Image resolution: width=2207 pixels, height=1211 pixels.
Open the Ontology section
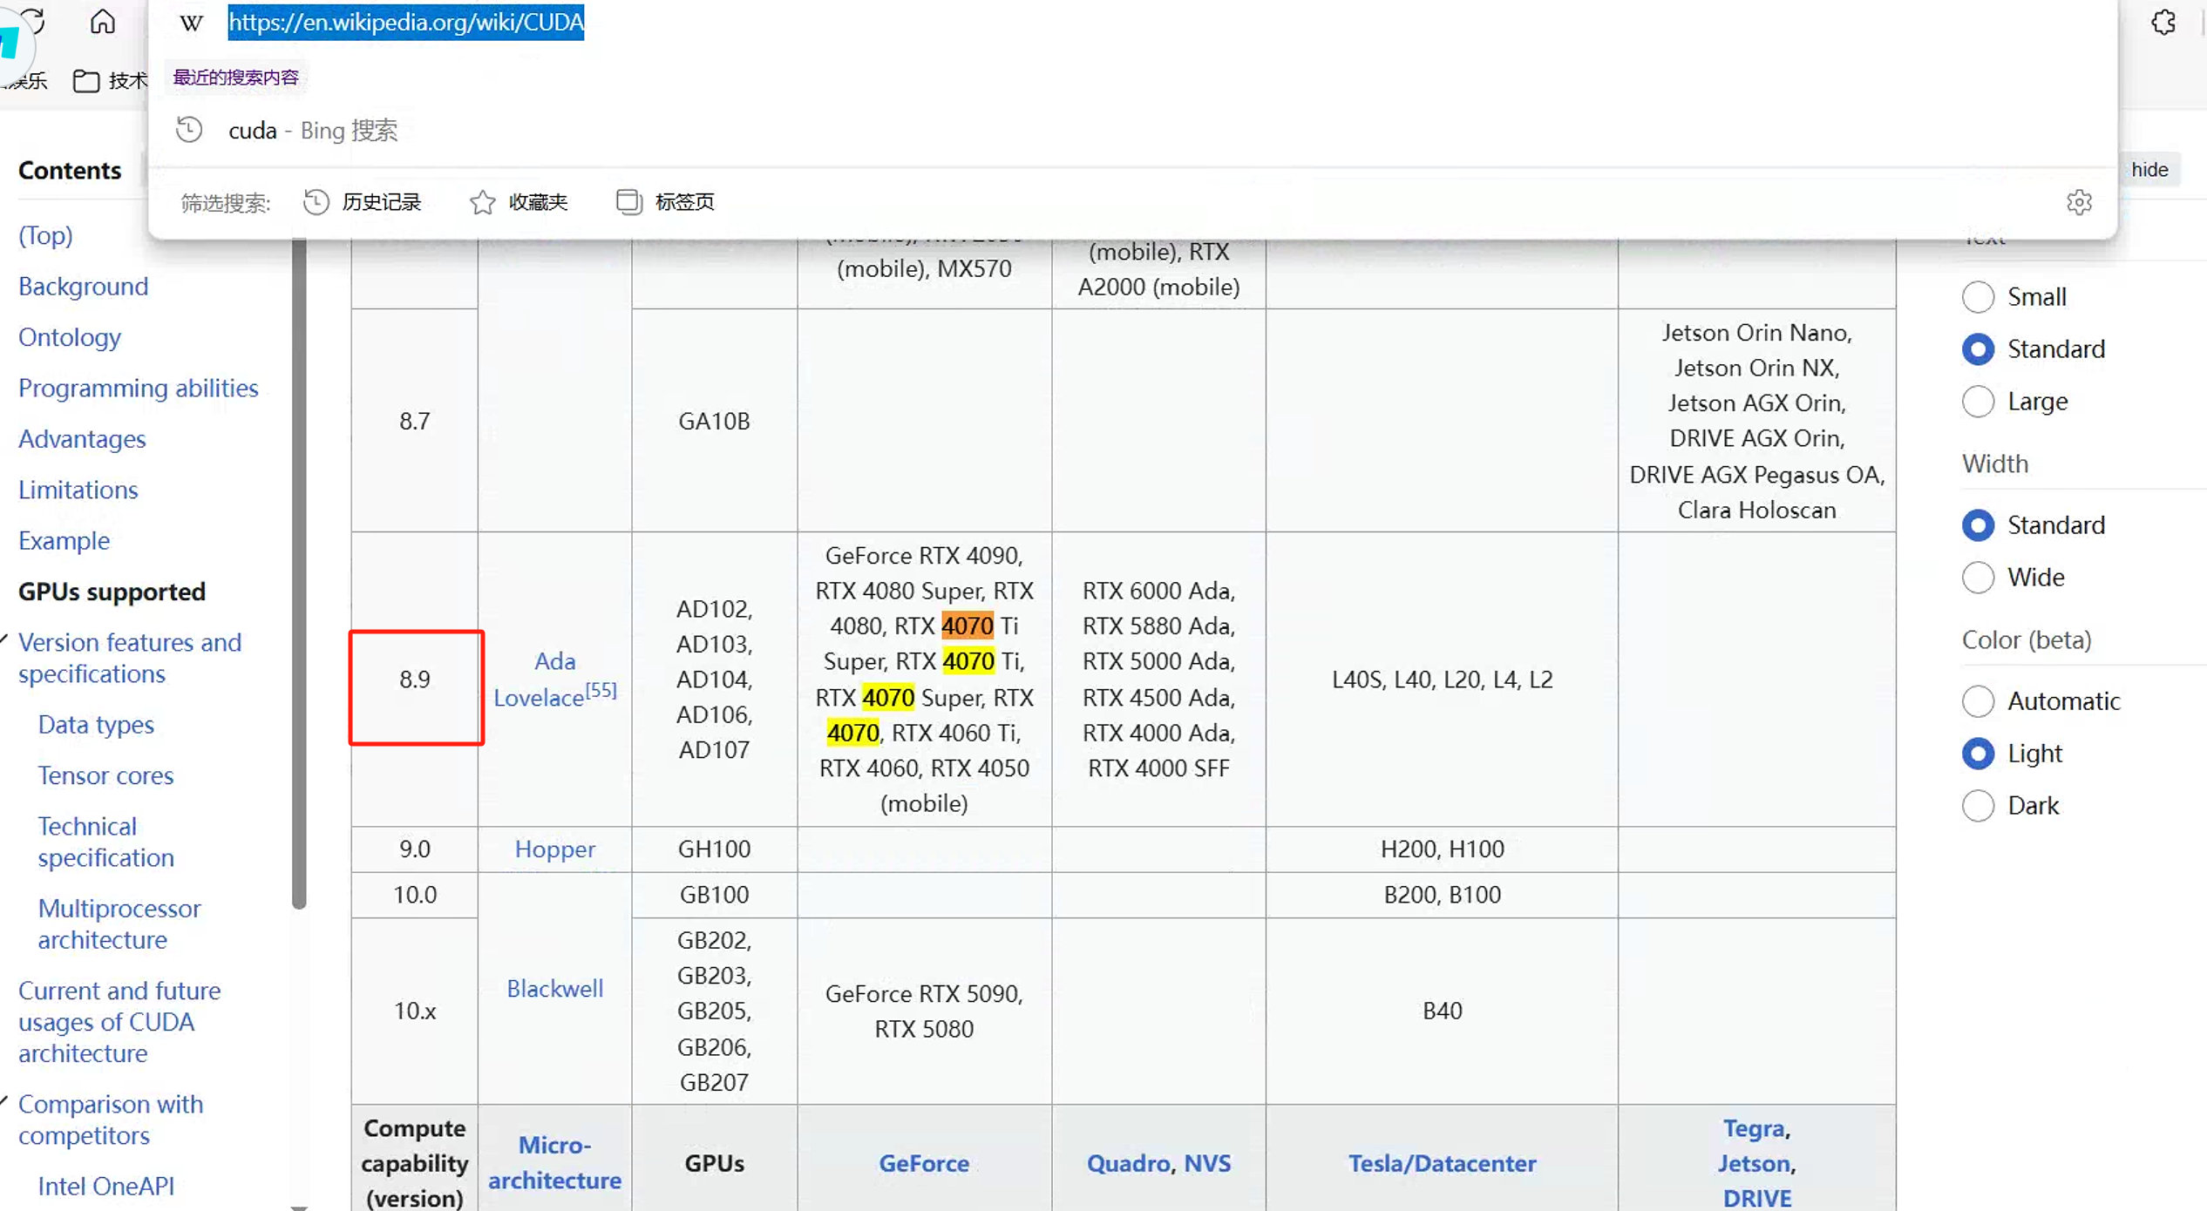[70, 337]
